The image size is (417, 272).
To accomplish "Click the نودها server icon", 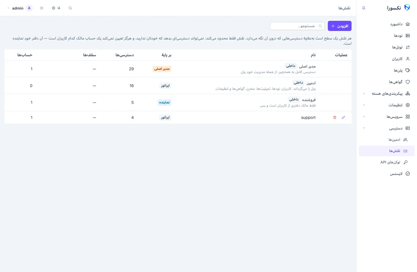I will (x=408, y=36).
